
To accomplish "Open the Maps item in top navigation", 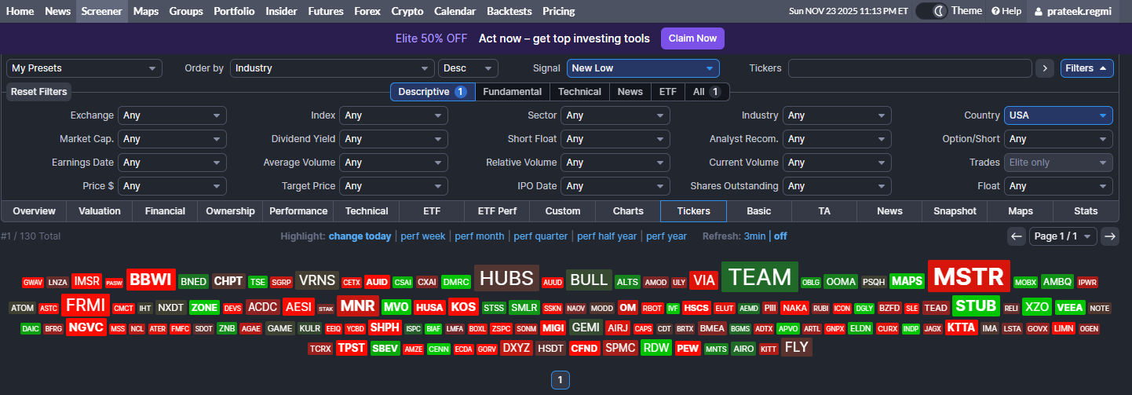I will tap(146, 11).
